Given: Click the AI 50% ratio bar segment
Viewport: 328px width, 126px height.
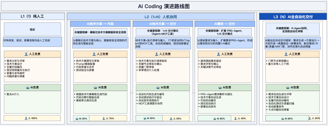Looking at the screenshot, I should click(149, 118).
